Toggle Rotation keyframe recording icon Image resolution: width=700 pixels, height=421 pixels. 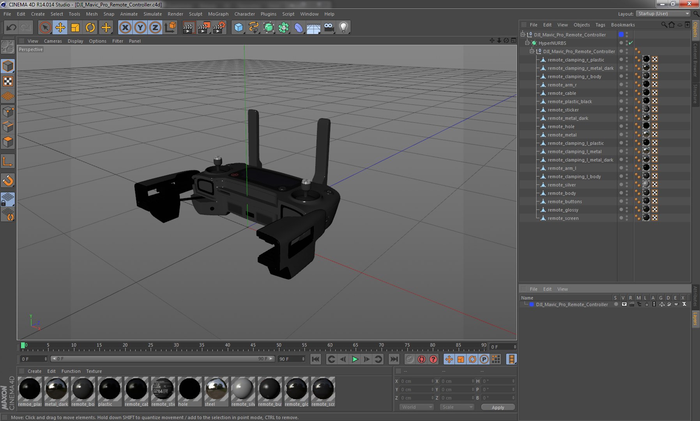tap(472, 359)
